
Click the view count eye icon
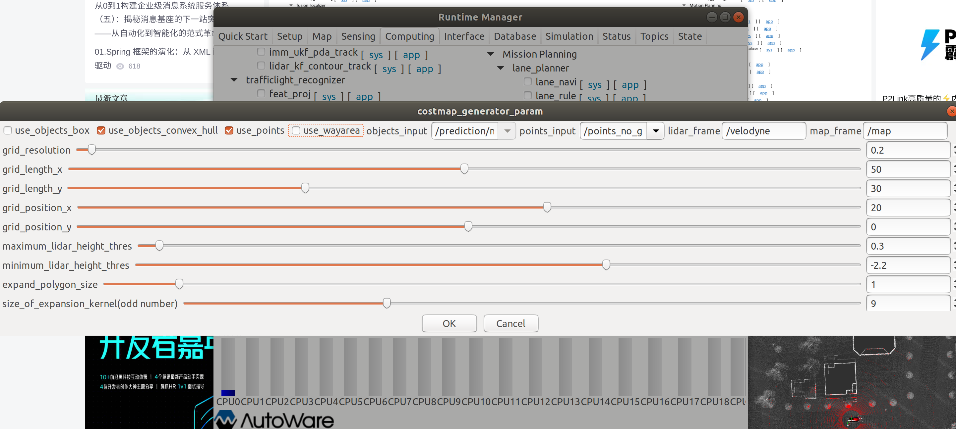pos(120,66)
